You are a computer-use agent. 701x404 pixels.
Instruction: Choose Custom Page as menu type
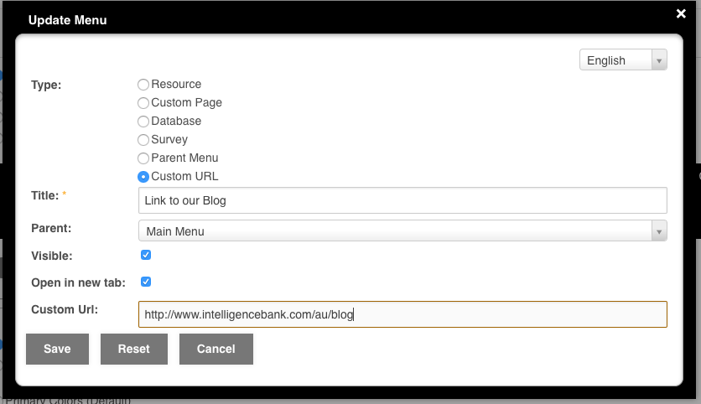tap(143, 103)
